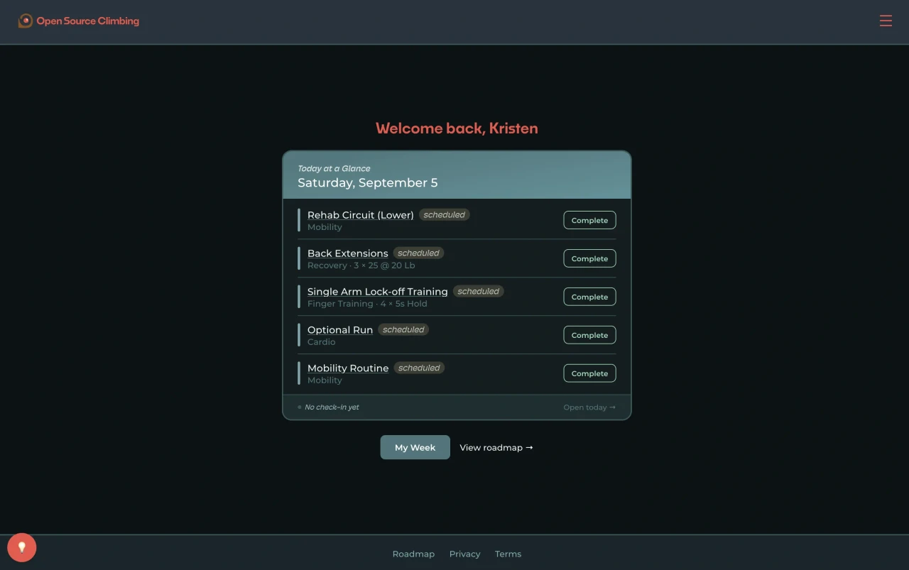
Task: Click the scheduled badge beside Optional Run
Action: (x=403, y=330)
